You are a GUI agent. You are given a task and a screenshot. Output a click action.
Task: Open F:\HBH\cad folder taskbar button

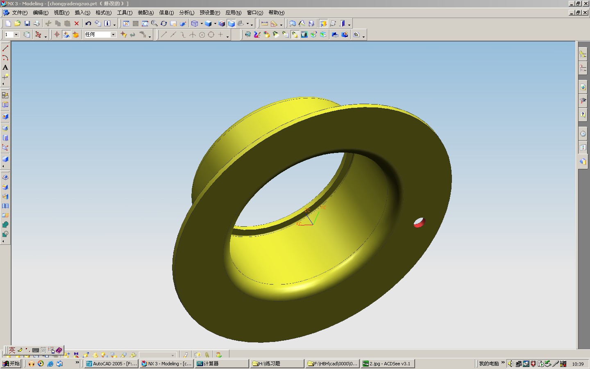[x=333, y=364]
